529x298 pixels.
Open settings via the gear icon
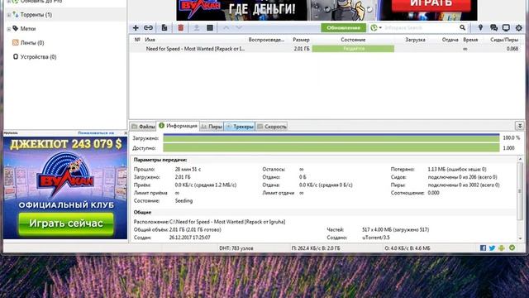(x=519, y=27)
